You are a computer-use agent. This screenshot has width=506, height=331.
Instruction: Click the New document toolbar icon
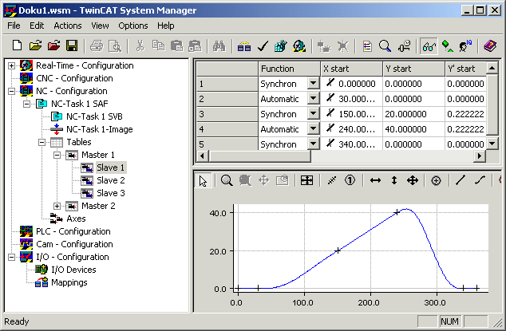point(17,45)
